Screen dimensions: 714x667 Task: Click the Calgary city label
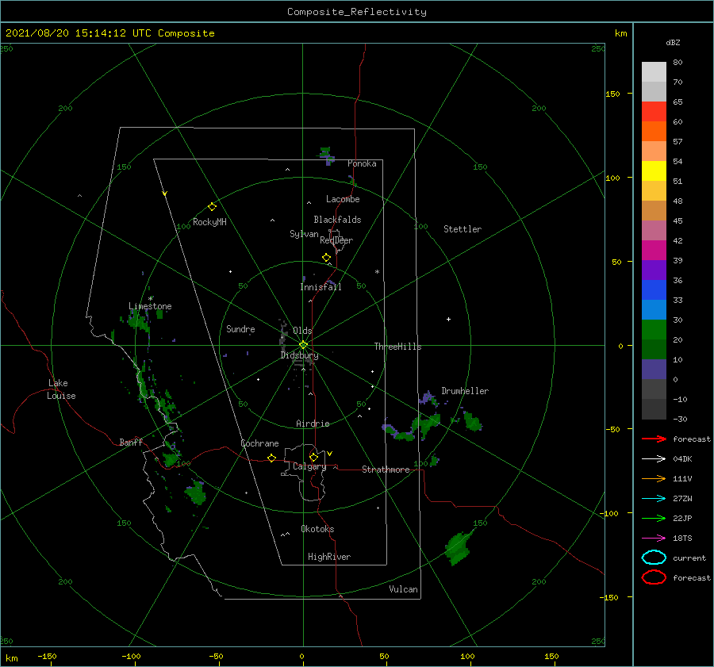coord(309,466)
